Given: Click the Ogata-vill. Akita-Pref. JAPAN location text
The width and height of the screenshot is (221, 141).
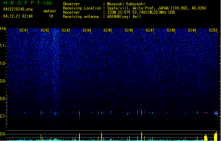Looking at the screenshot, I should [157, 8].
